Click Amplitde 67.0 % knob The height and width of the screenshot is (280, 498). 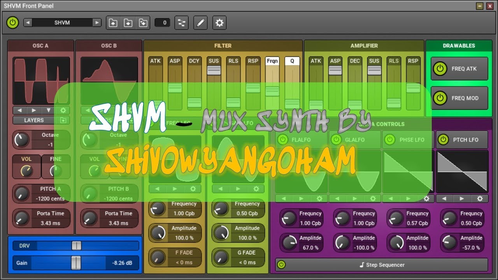[x=289, y=243]
